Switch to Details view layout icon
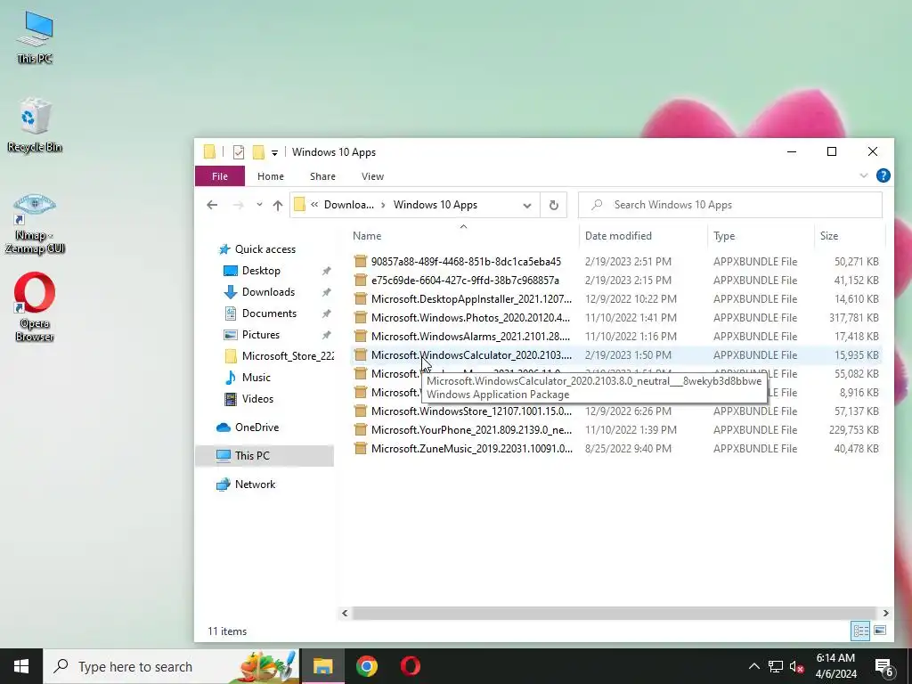Screen dimensions: 912x684 pyautogui.click(x=860, y=631)
